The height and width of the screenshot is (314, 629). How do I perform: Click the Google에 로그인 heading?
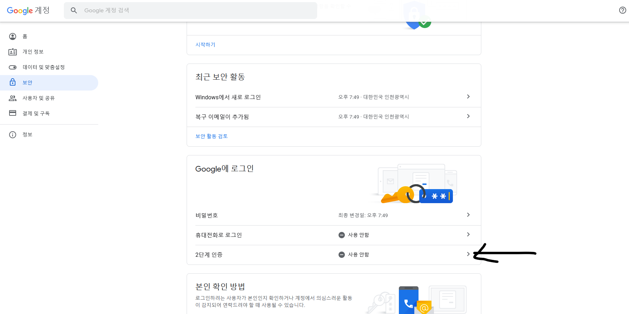pyautogui.click(x=225, y=169)
